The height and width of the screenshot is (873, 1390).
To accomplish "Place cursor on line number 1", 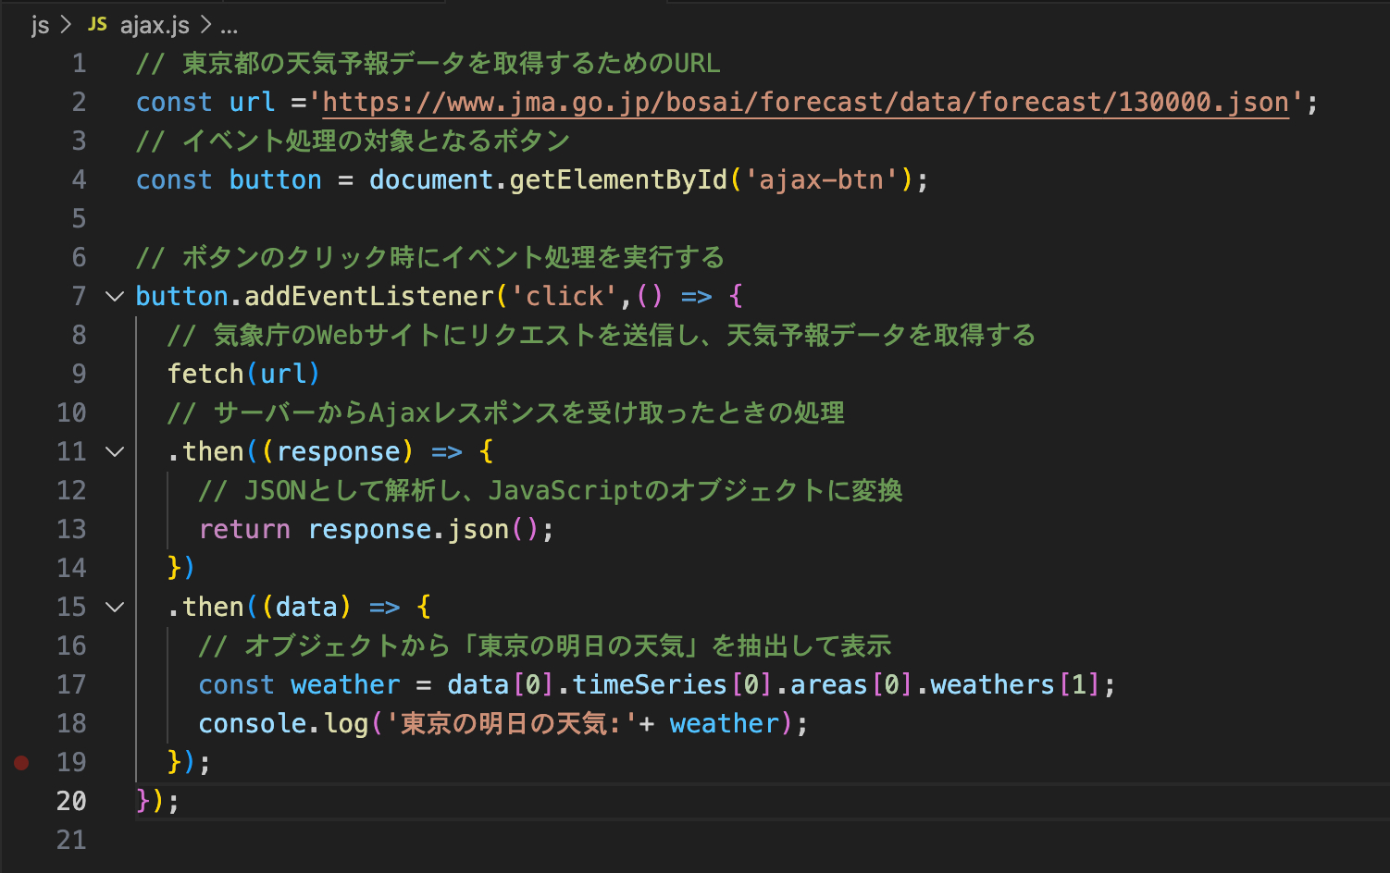I will tap(79, 63).
